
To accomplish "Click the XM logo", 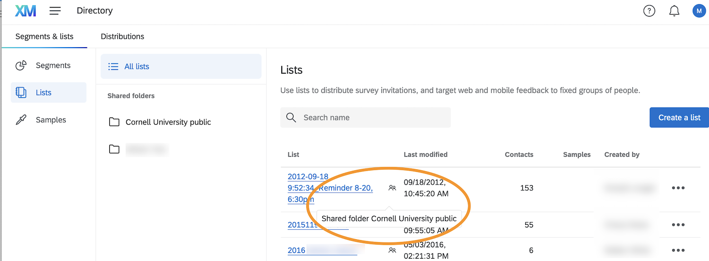I will click(26, 11).
